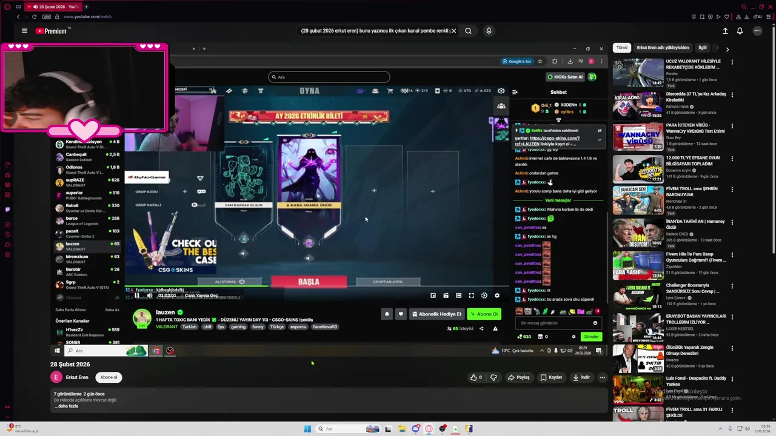Image resolution: width=776 pixels, height=436 pixels.
Task: Open chat settings gear near Gönder
Action: click(574, 337)
